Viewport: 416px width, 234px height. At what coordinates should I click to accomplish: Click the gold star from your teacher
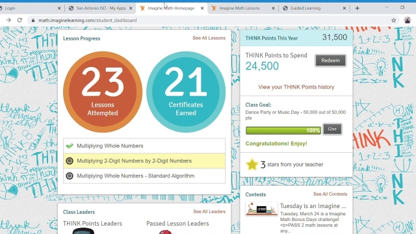tap(252, 164)
